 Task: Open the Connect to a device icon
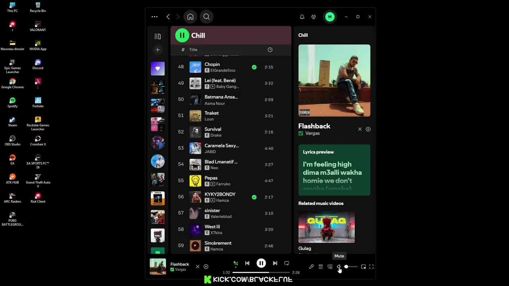[330, 267]
